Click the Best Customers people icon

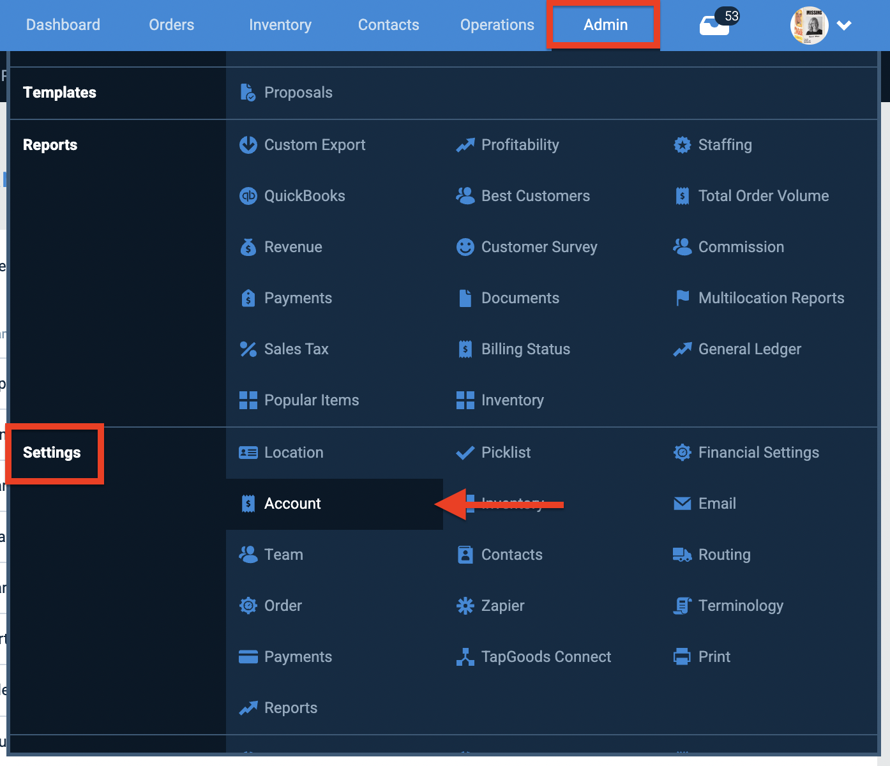coord(465,196)
